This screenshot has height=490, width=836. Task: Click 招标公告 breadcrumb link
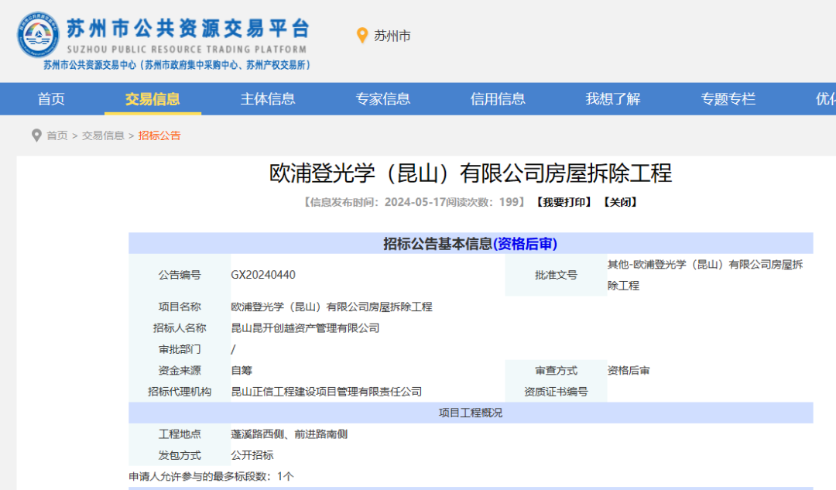click(x=159, y=135)
